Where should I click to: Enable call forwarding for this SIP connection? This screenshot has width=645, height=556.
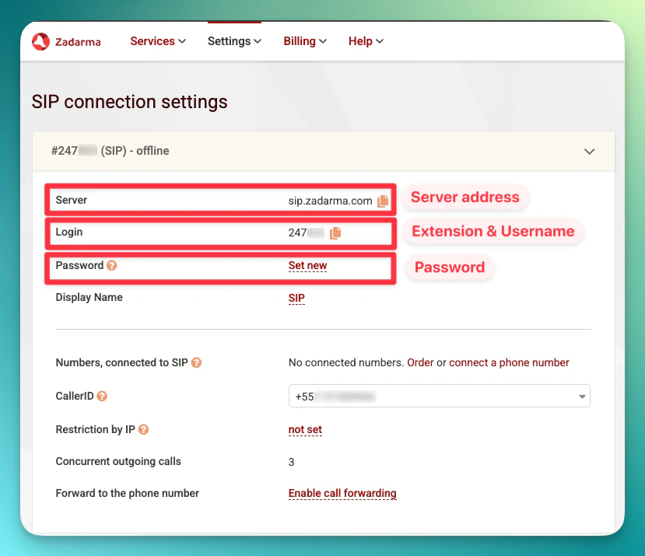(x=342, y=493)
